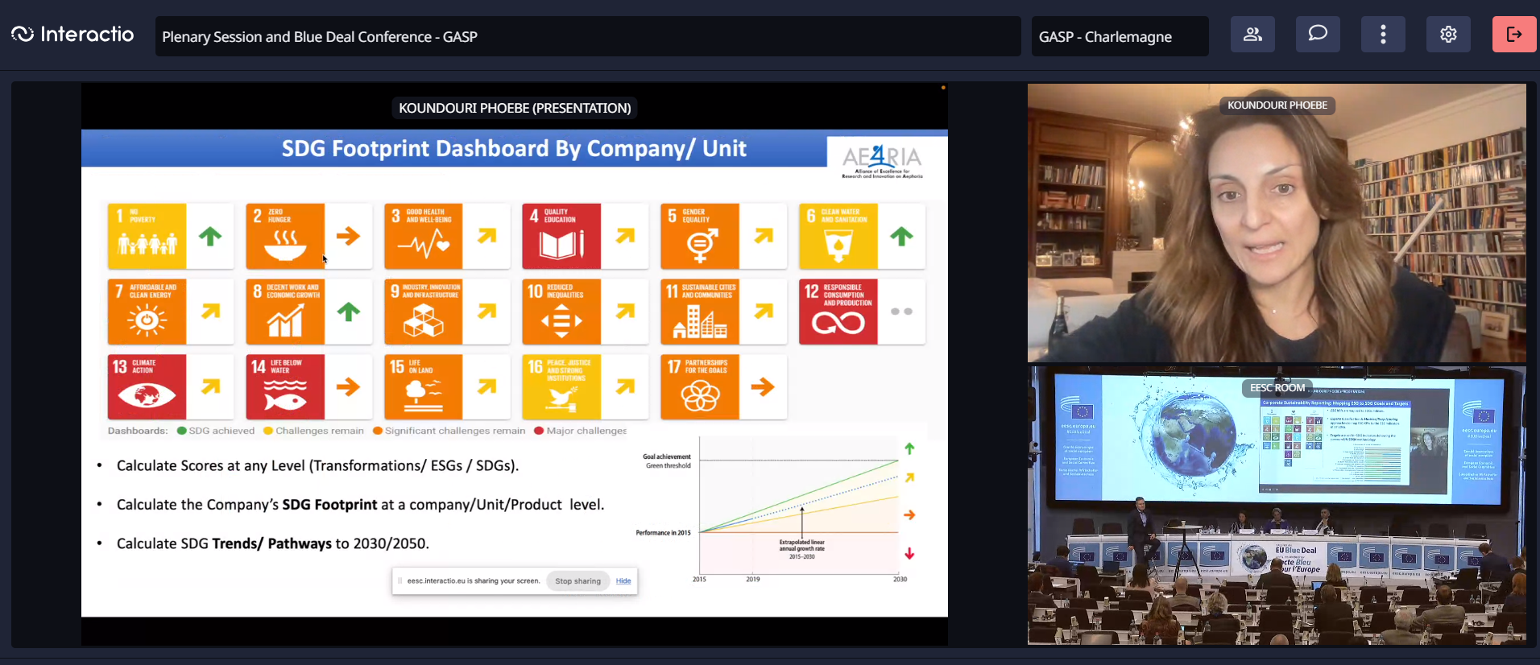The height and width of the screenshot is (665, 1540).
Task: Click the Quality Education SDG 4 icon
Action: coord(561,236)
